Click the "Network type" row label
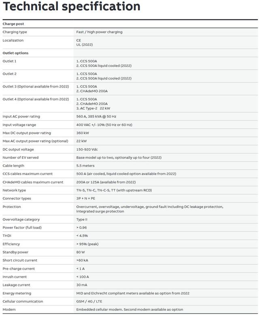The height and width of the screenshot is (316, 259). pyautogui.click(x=14, y=190)
